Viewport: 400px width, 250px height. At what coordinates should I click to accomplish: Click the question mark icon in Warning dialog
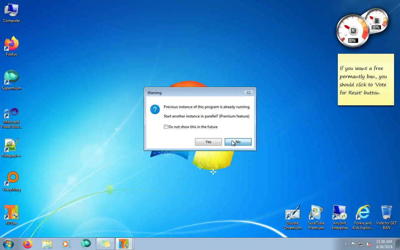pyautogui.click(x=155, y=109)
